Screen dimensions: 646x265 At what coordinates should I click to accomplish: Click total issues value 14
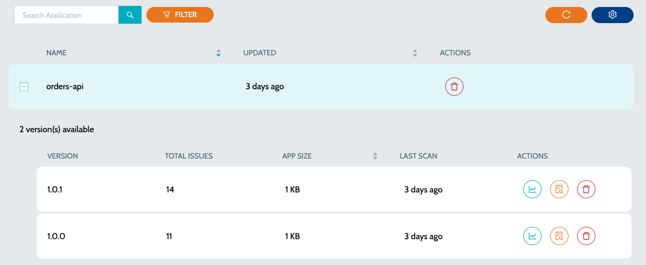(x=170, y=189)
